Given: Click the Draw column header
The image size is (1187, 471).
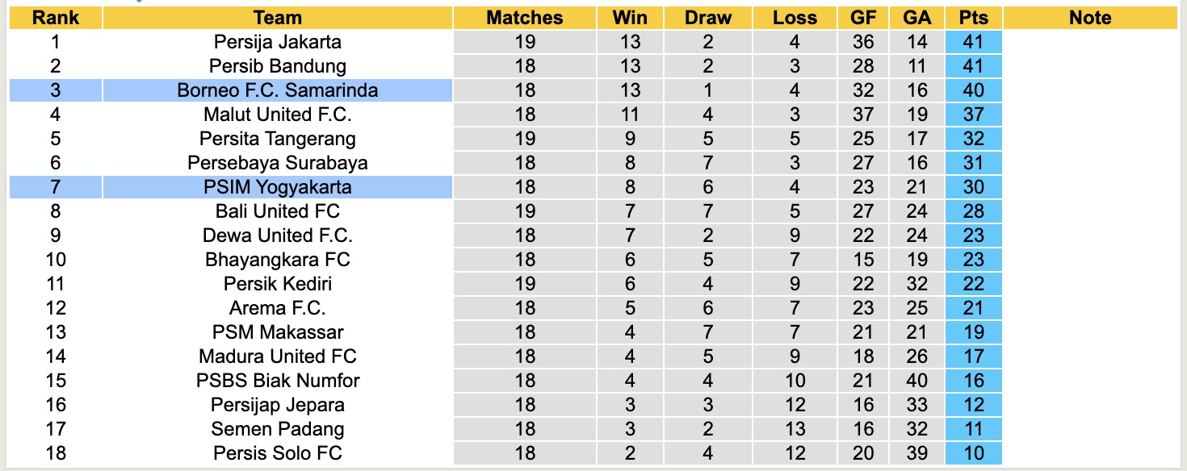Looking at the screenshot, I should click(707, 18).
